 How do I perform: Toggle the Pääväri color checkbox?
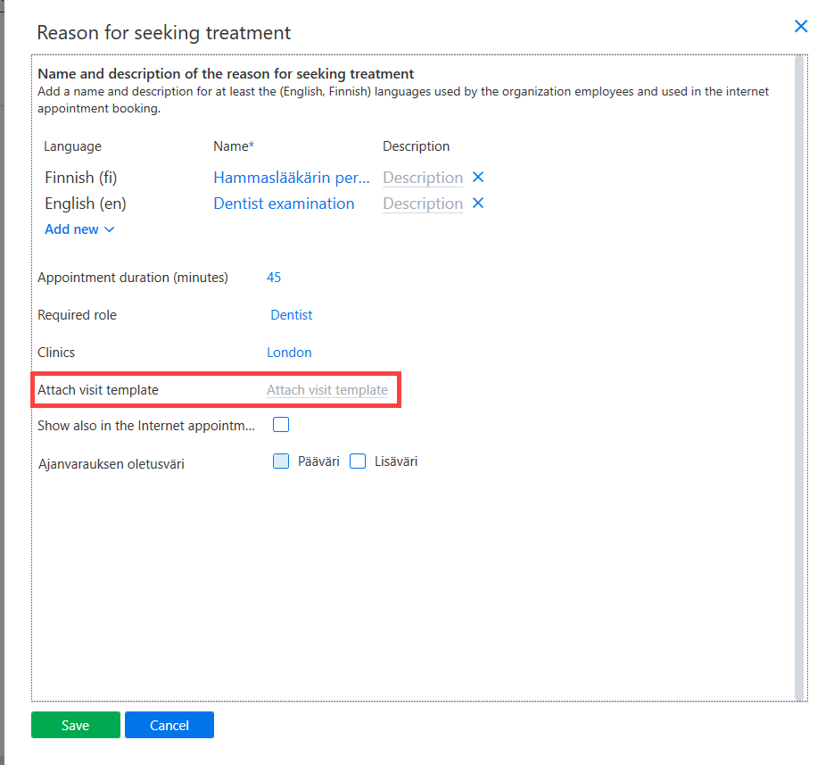(x=281, y=461)
